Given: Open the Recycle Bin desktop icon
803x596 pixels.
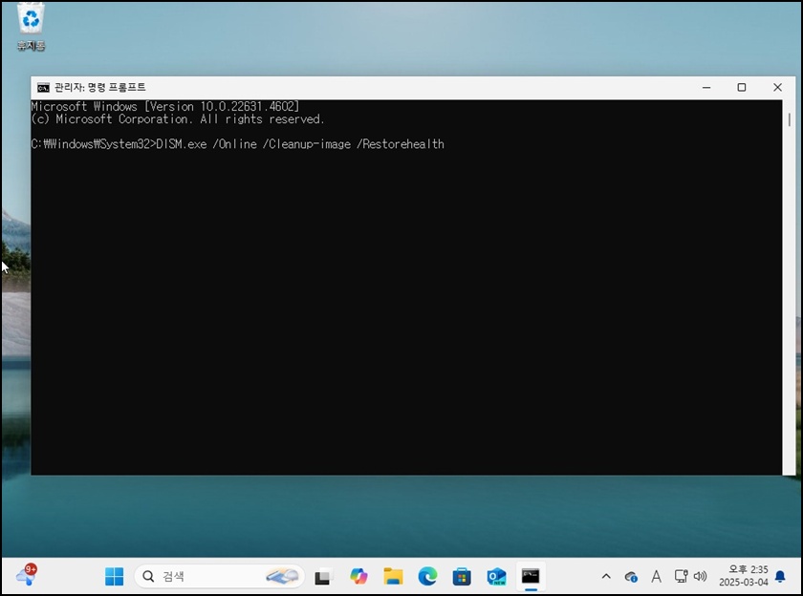Looking at the screenshot, I should 31,26.
